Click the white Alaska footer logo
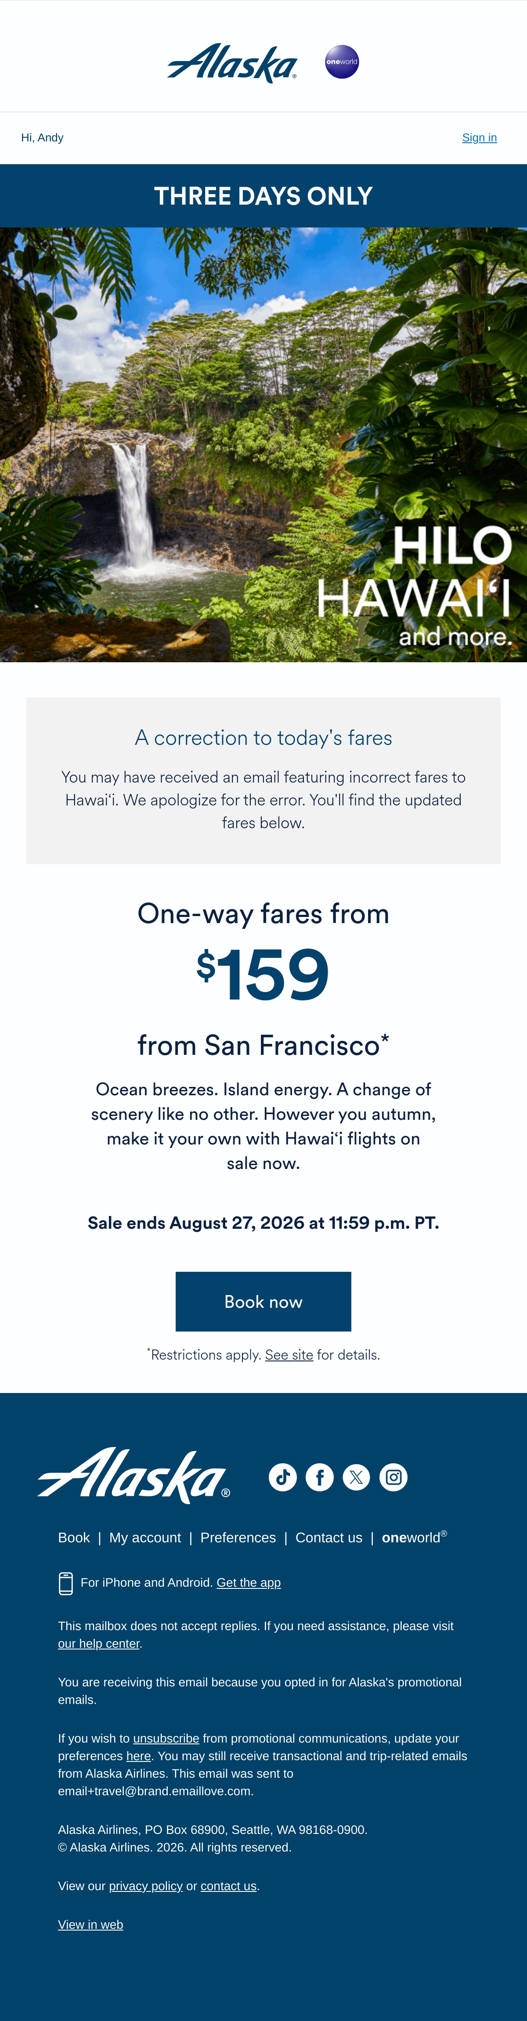Viewport: 527px width, 2021px height. pos(134,1476)
